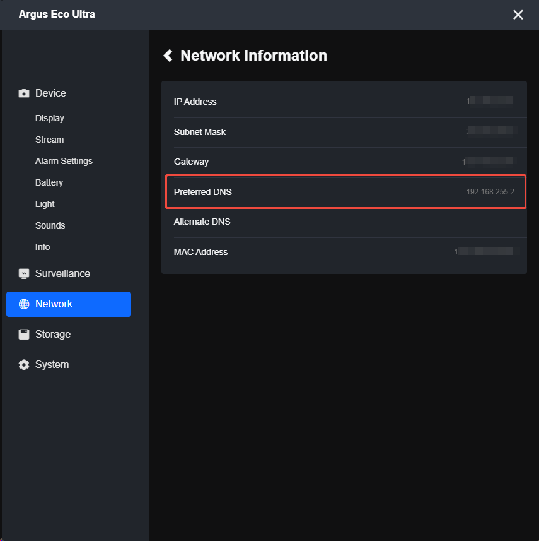Open Alarm Settings in the sidebar
Viewport: 539px width, 541px height.
[x=64, y=161]
